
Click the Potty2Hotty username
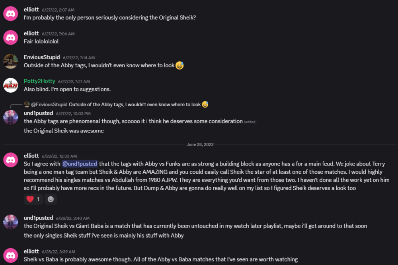(39, 81)
